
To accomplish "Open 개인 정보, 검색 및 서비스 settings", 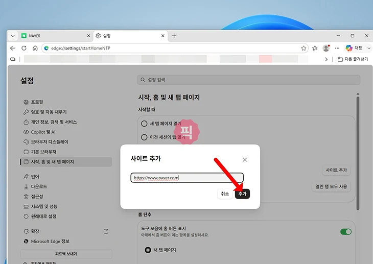I will click(66, 122).
